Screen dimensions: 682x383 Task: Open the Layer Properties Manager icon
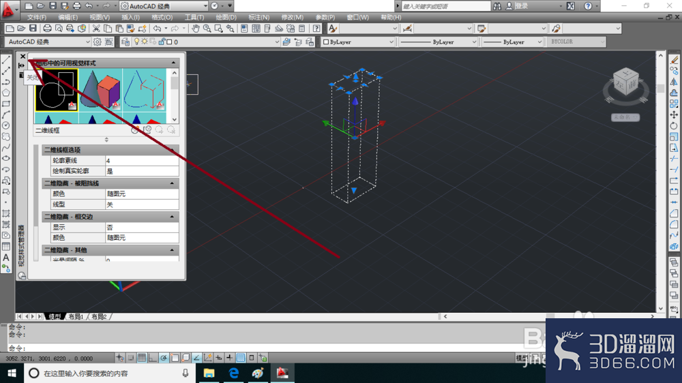pyautogui.click(x=125, y=42)
